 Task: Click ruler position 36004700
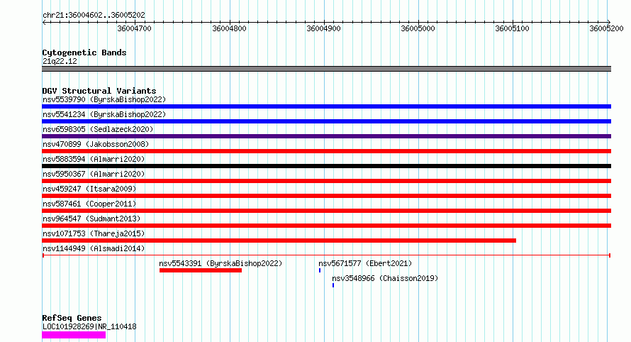(135, 28)
